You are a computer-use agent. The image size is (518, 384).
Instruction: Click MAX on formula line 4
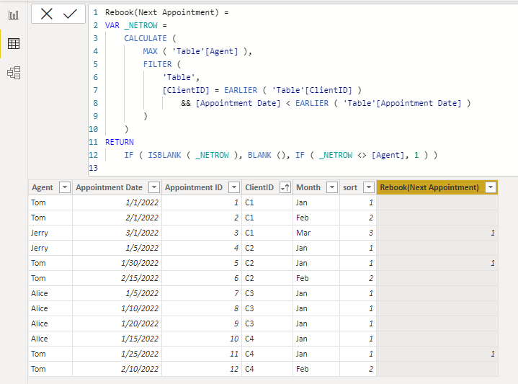tap(151, 51)
